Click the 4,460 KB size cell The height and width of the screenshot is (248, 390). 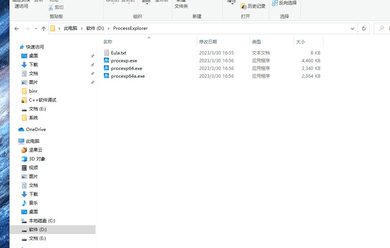(x=311, y=60)
